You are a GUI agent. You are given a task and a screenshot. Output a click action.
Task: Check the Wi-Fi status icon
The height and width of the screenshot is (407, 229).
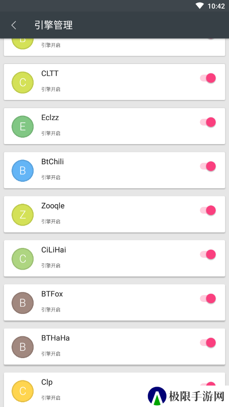pos(200,6)
